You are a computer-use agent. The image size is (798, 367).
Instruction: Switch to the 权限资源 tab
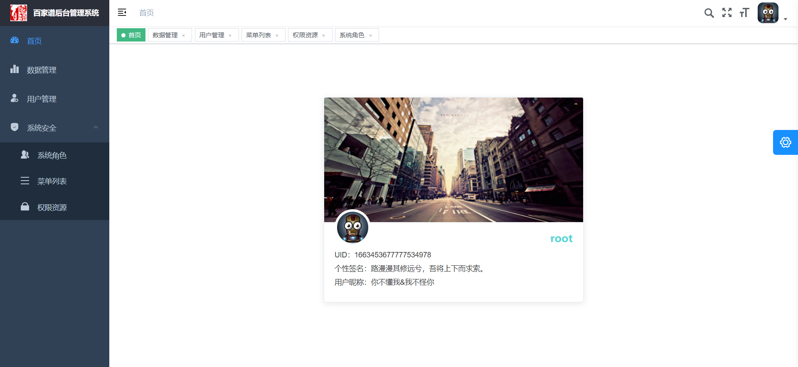point(305,35)
